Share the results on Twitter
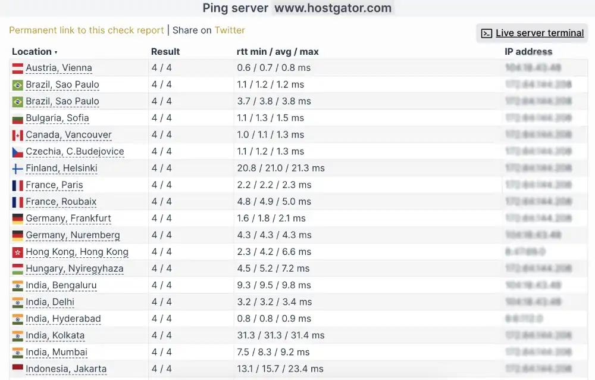This screenshot has height=380, width=595. pos(230,30)
